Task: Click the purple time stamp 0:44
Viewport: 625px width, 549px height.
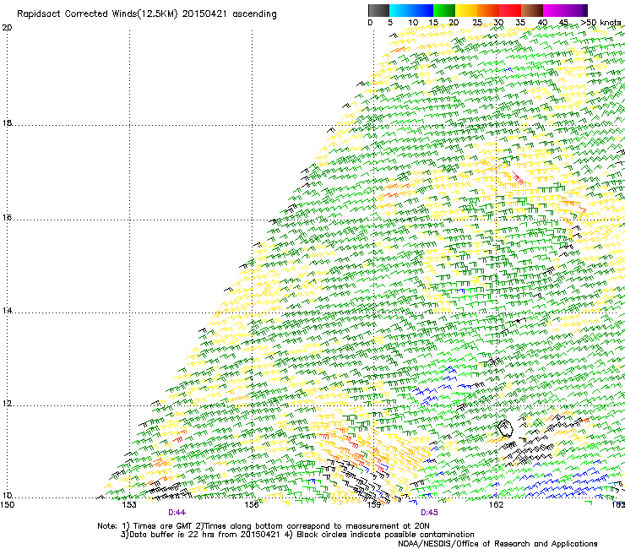Action: point(177,513)
